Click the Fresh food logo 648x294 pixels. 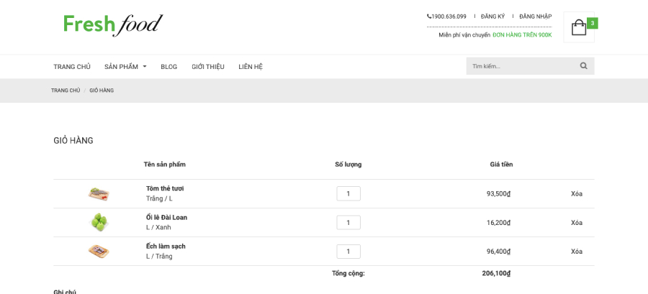coord(113,24)
